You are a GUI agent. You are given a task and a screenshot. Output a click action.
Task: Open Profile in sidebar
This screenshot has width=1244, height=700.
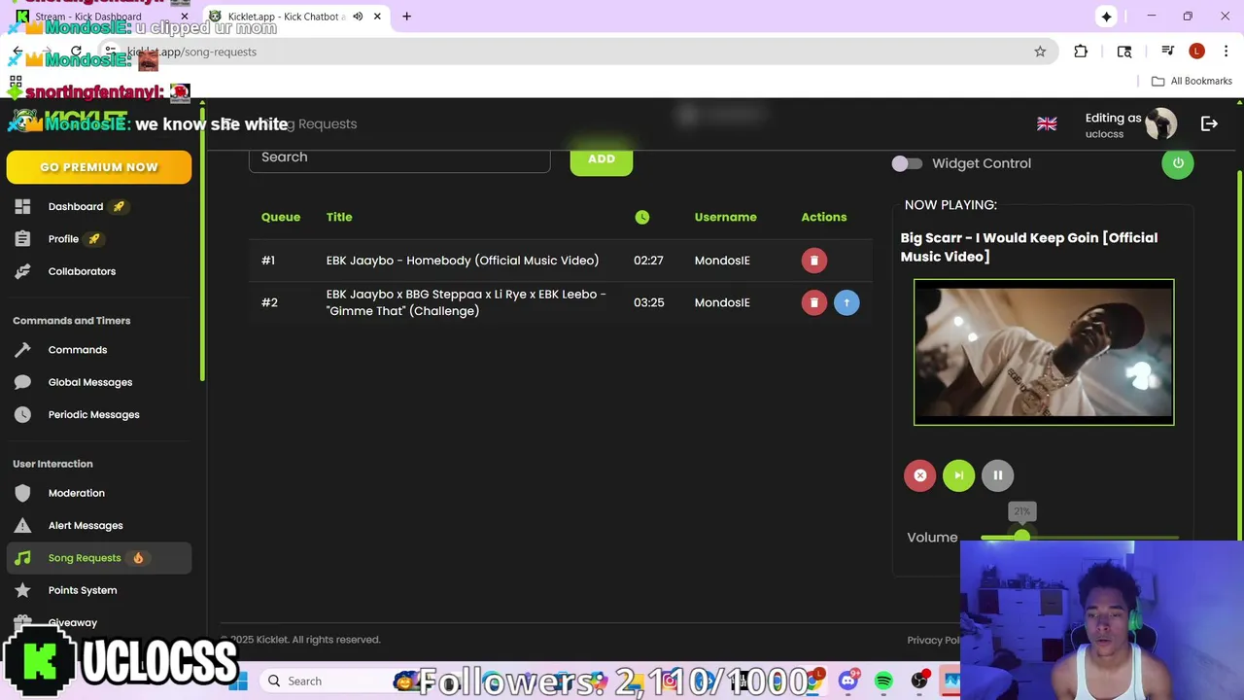point(63,239)
